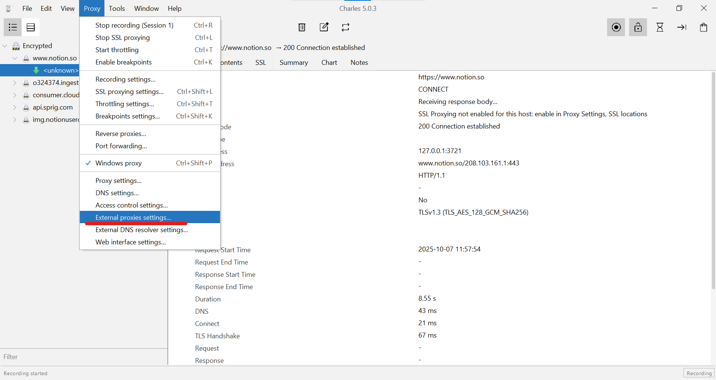Open the Tools menu
This screenshot has height=380, width=716.
tap(117, 9)
